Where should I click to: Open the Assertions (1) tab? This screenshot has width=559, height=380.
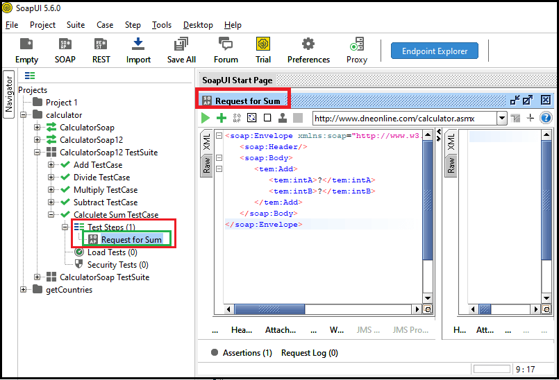[247, 353]
